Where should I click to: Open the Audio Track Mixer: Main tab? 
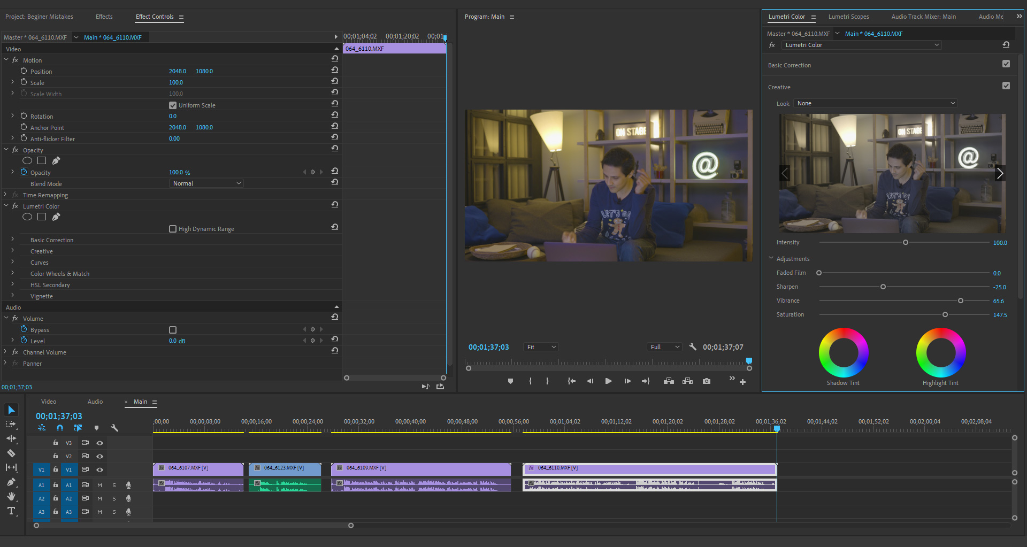point(923,17)
